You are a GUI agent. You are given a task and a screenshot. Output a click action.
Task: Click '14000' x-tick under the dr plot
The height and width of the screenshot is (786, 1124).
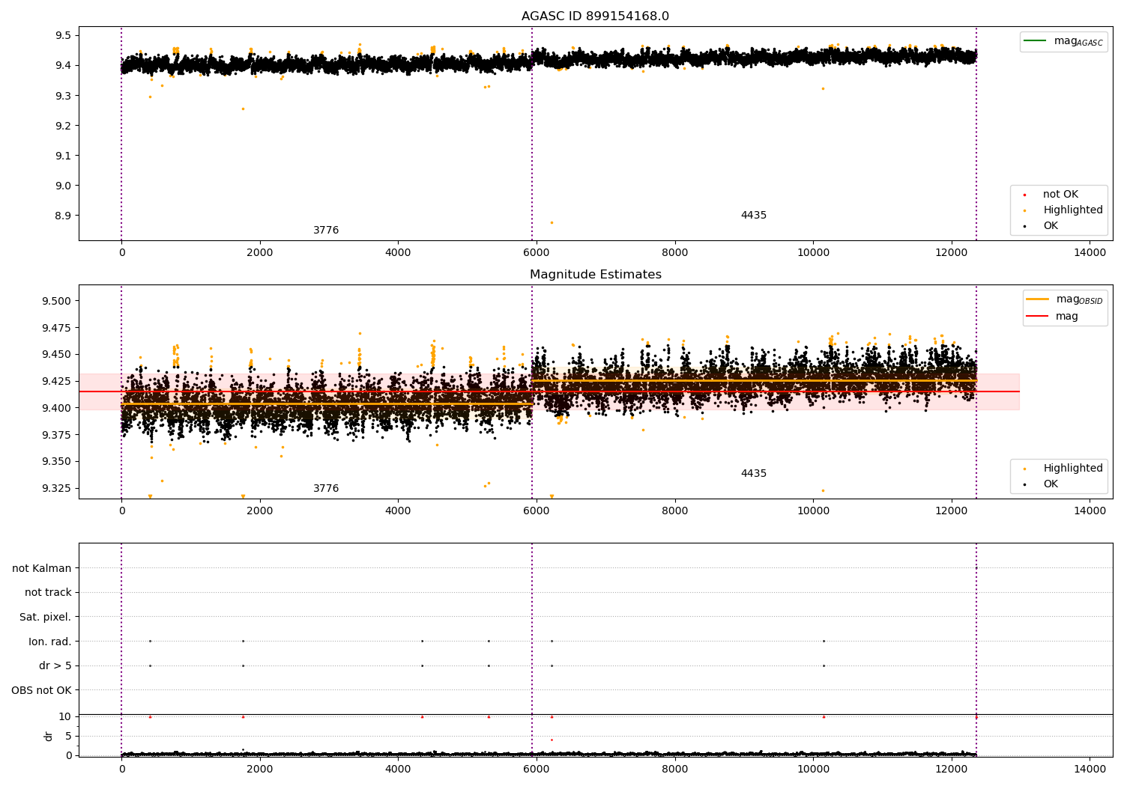[x=1090, y=769]
